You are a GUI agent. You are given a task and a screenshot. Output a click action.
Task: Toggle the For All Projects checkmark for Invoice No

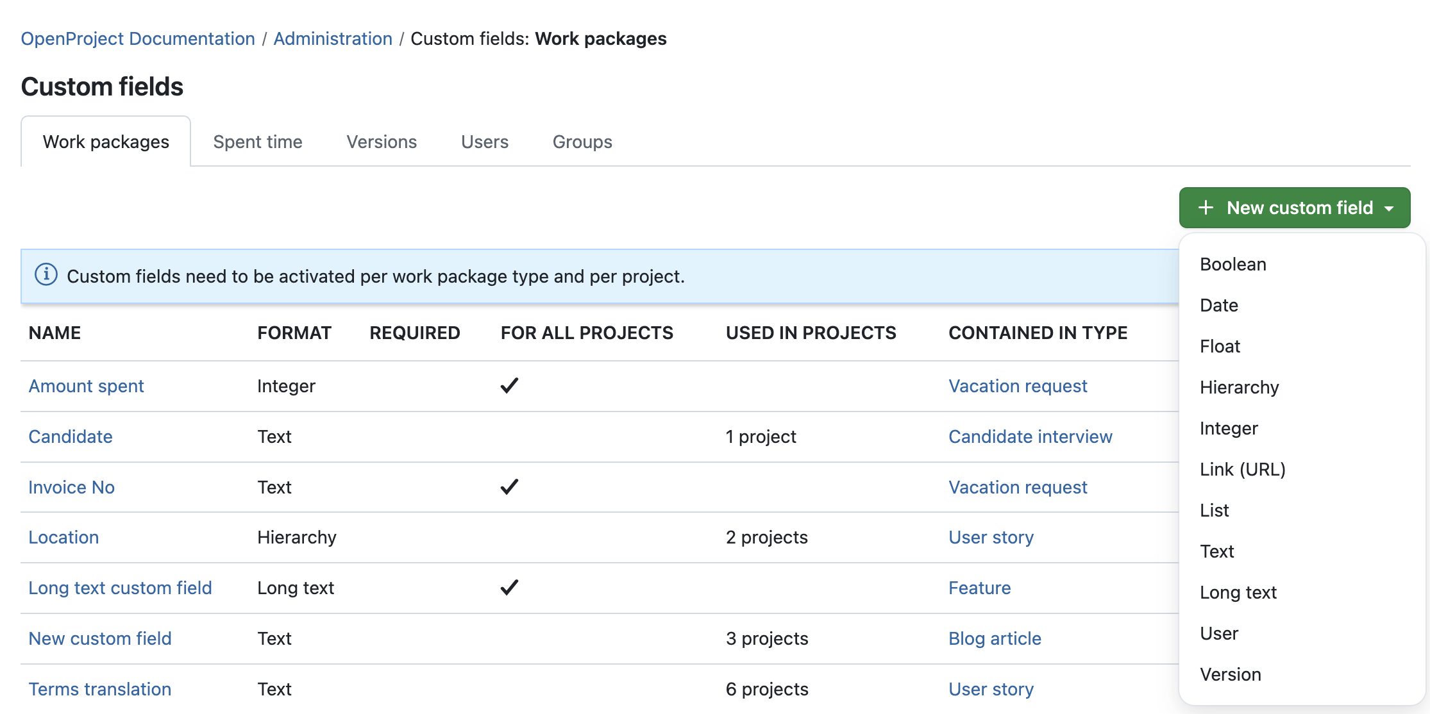pos(509,487)
